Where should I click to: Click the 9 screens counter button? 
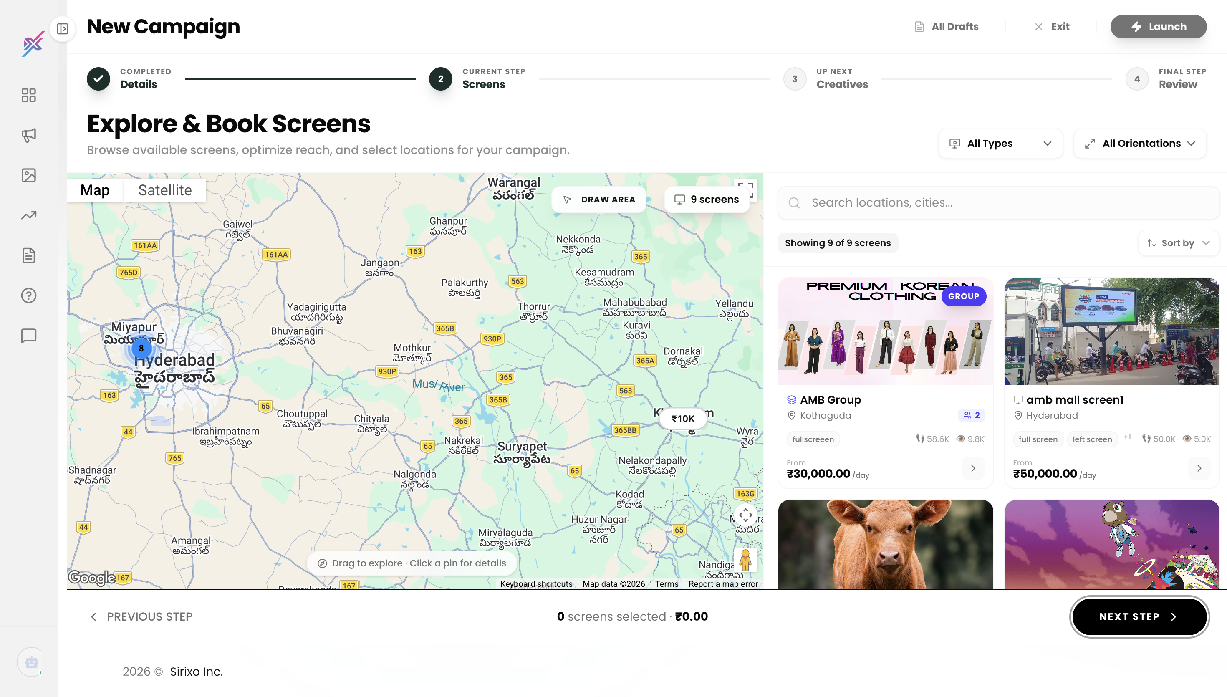coord(707,200)
